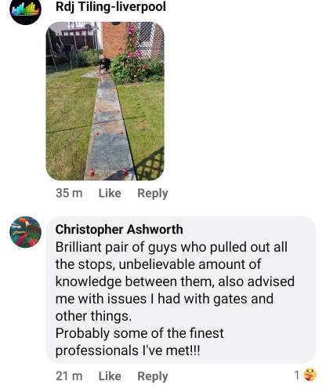Open Christopher Ashworth's profile via his name

point(119,230)
